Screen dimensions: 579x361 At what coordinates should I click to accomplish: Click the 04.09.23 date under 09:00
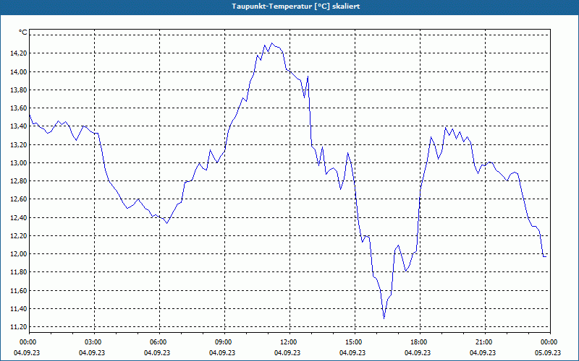pyautogui.click(x=222, y=353)
